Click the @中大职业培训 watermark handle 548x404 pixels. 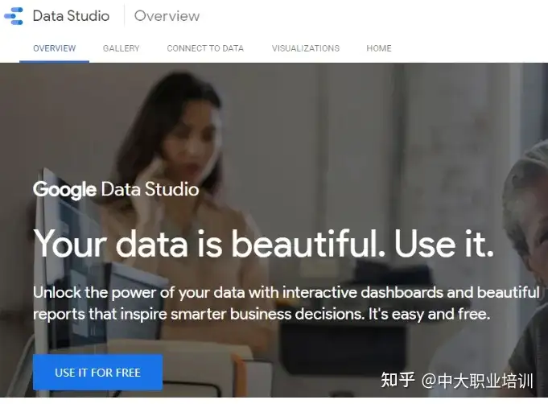[x=477, y=380]
